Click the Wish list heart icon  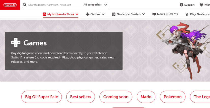point(201,5)
